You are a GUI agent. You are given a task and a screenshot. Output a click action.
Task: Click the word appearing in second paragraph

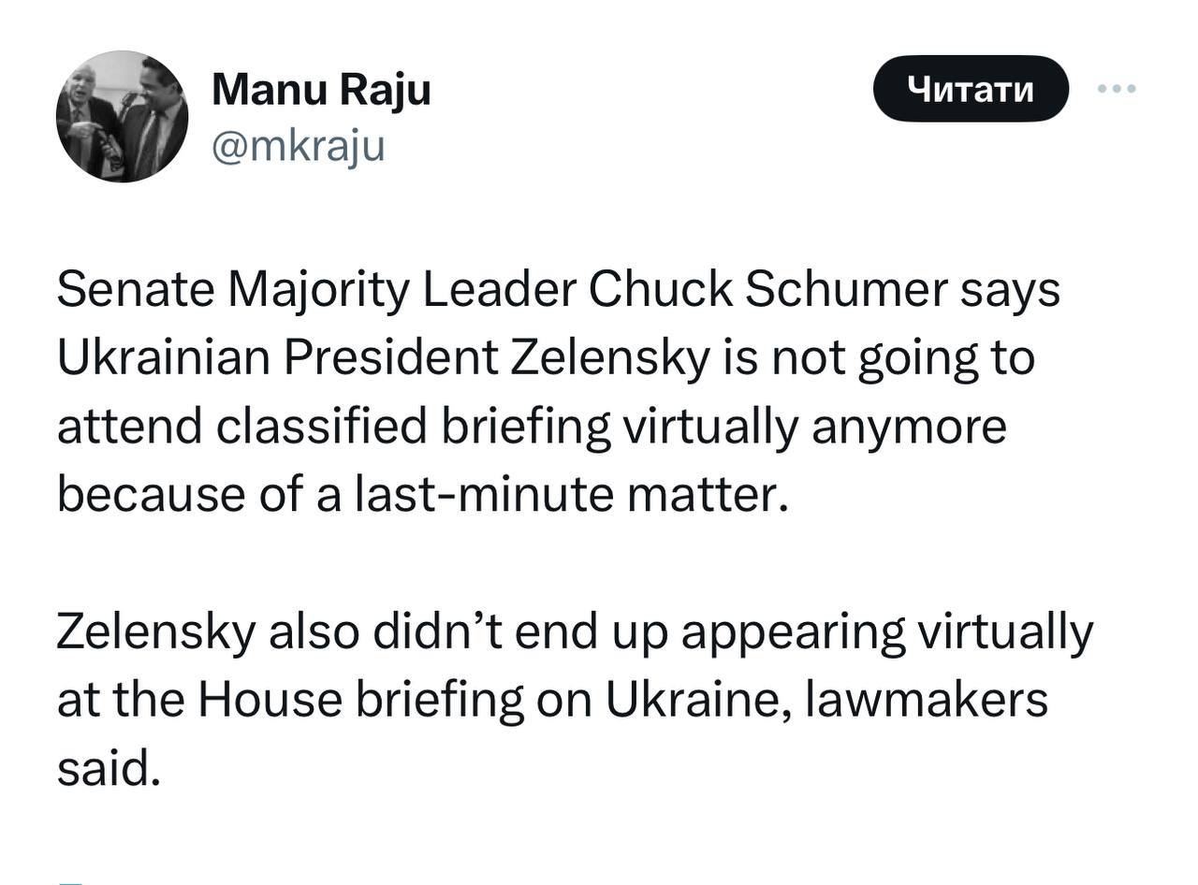(x=792, y=631)
